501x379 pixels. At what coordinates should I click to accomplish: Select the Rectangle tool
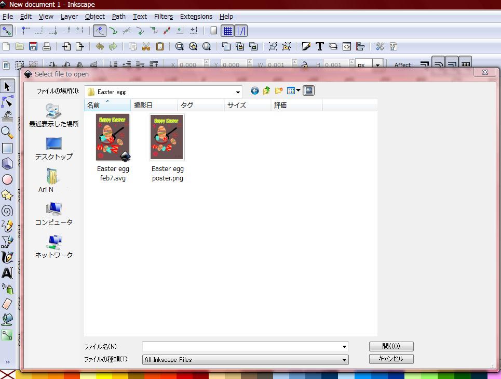point(8,148)
